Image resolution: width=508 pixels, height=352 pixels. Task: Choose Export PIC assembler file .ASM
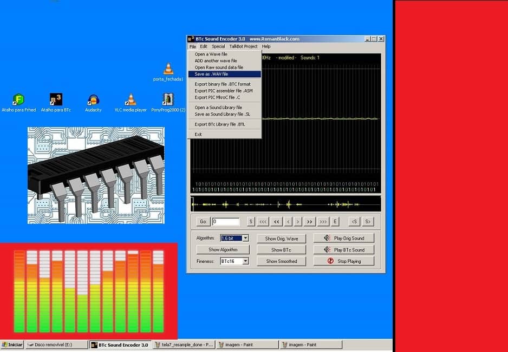(225, 91)
